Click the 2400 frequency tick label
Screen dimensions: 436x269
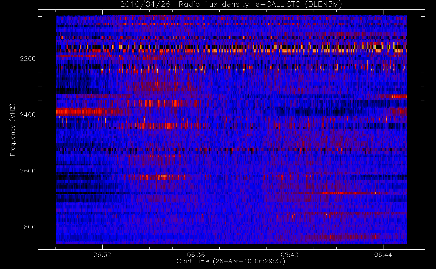[28, 115]
